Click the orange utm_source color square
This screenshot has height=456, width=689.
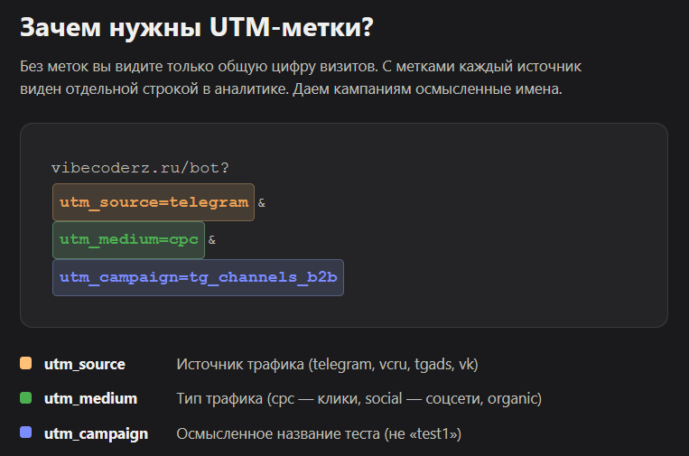point(26,363)
